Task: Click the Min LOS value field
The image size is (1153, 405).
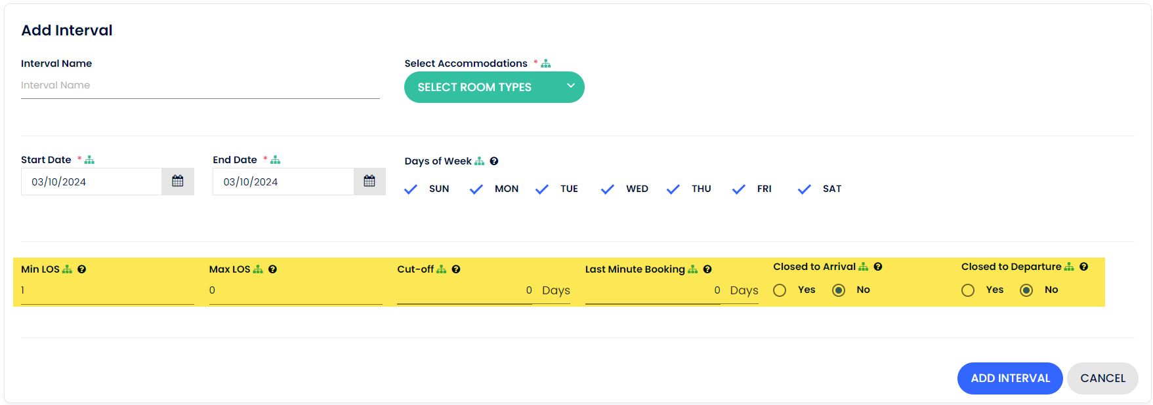Action: pyautogui.click(x=108, y=290)
